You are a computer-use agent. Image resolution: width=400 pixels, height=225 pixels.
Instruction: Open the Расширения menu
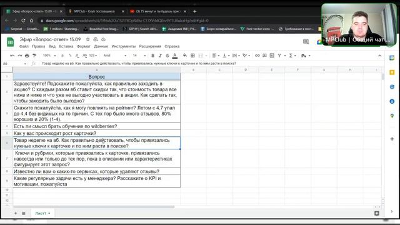click(150, 46)
